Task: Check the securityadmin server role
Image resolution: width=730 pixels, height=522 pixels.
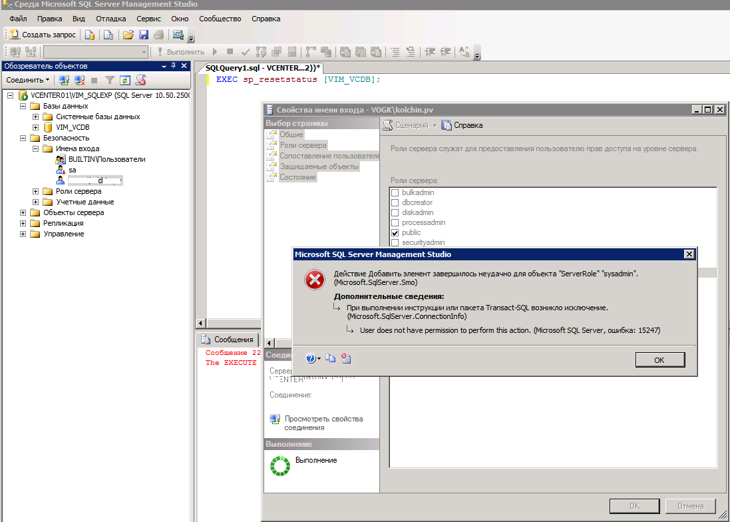Action: pos(395,242)
